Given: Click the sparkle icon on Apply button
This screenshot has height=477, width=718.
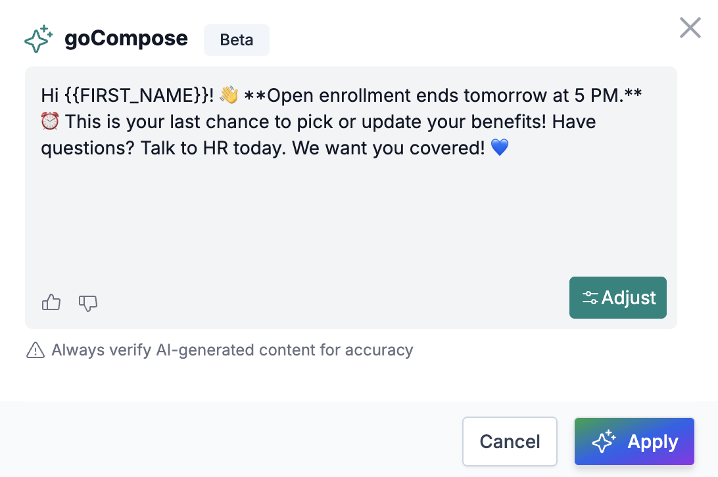Looking at the screenshot, I should (604, 442).
